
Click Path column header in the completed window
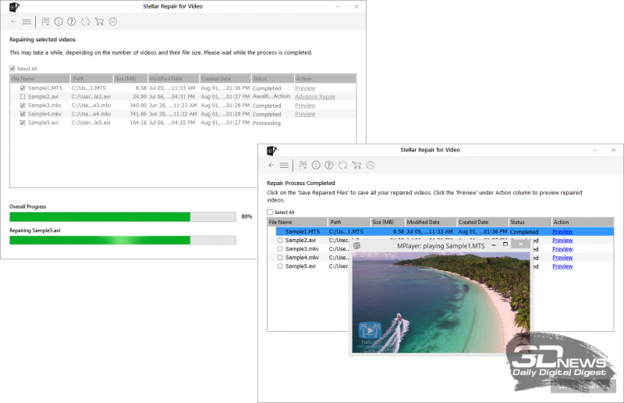[x=349, y=222]
